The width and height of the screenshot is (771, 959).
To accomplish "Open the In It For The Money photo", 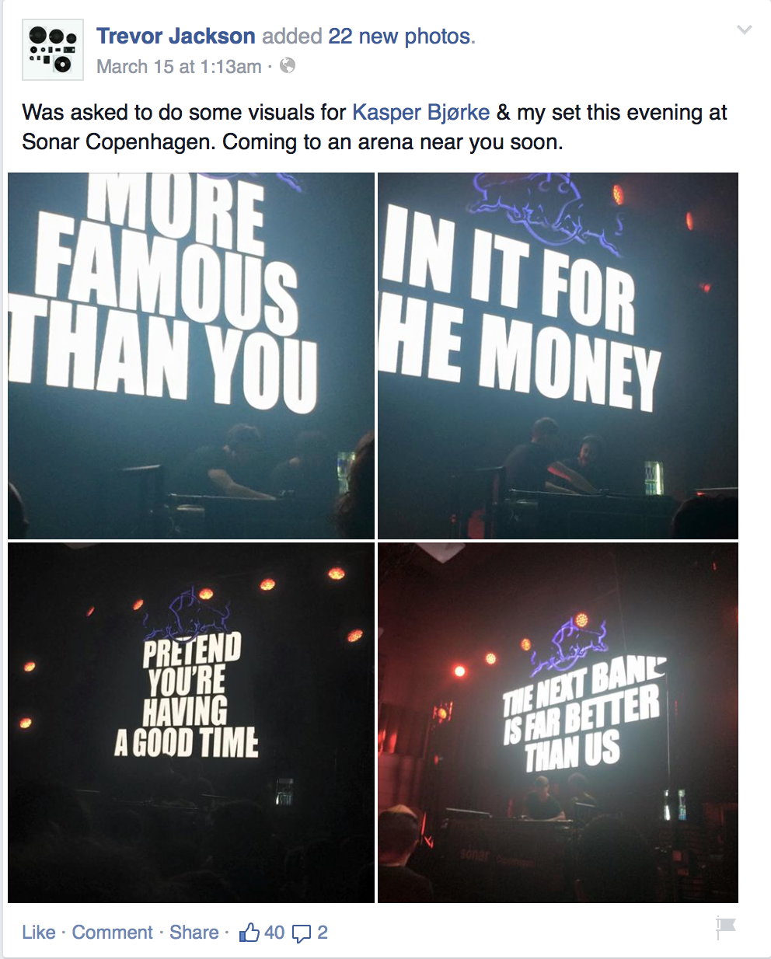I will click(558, 356).
